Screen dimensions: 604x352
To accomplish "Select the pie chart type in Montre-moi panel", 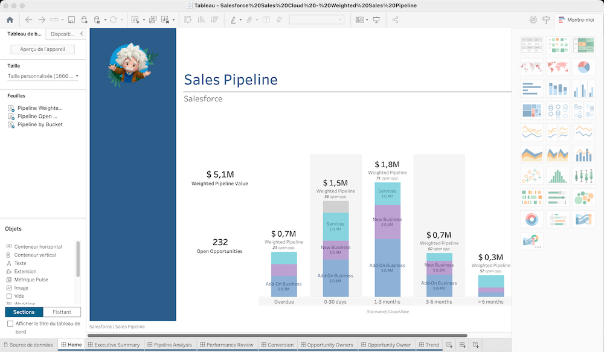I will click(583, 66).
